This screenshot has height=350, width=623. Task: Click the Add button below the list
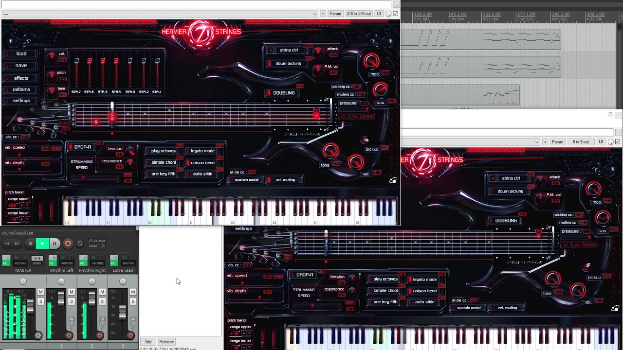tap(148, 342)
